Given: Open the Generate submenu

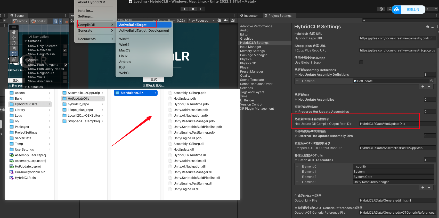Looking at the screenshot, I should (x=95, y=30).
